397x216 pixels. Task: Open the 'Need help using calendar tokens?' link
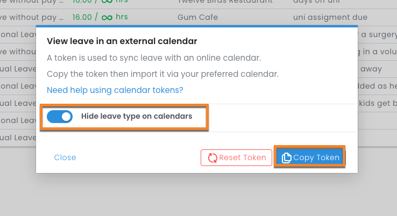[x=115, y=90]
